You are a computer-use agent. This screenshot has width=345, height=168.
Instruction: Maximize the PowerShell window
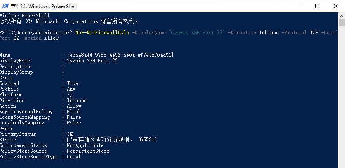[x=317, y=6]
